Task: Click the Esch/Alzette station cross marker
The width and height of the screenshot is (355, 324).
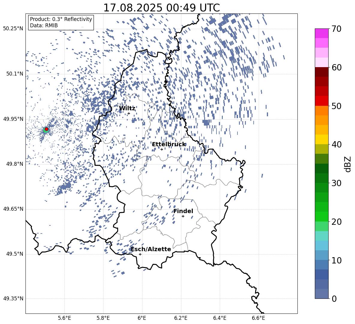Action: [x=140, y=254]
